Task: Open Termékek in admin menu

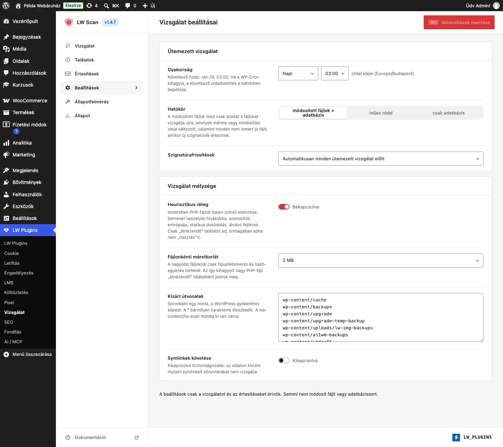Action: coord(28,112)
